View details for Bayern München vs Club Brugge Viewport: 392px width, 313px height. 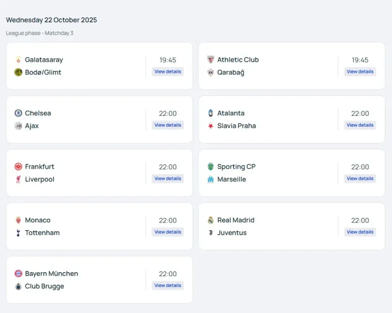167,285
